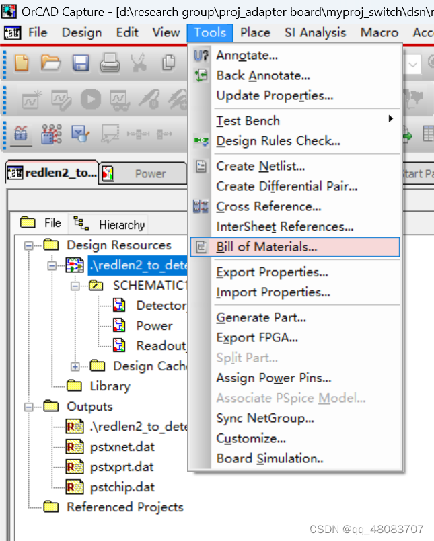Click the Back Annotate menu icon
This screenshot has width=434, height=541.
click(x=201, y=75)
